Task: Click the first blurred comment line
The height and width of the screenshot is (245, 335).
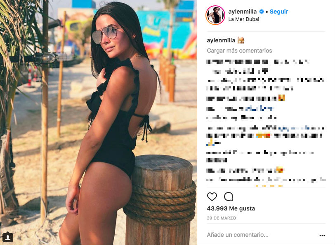Action: click(258, 62)
